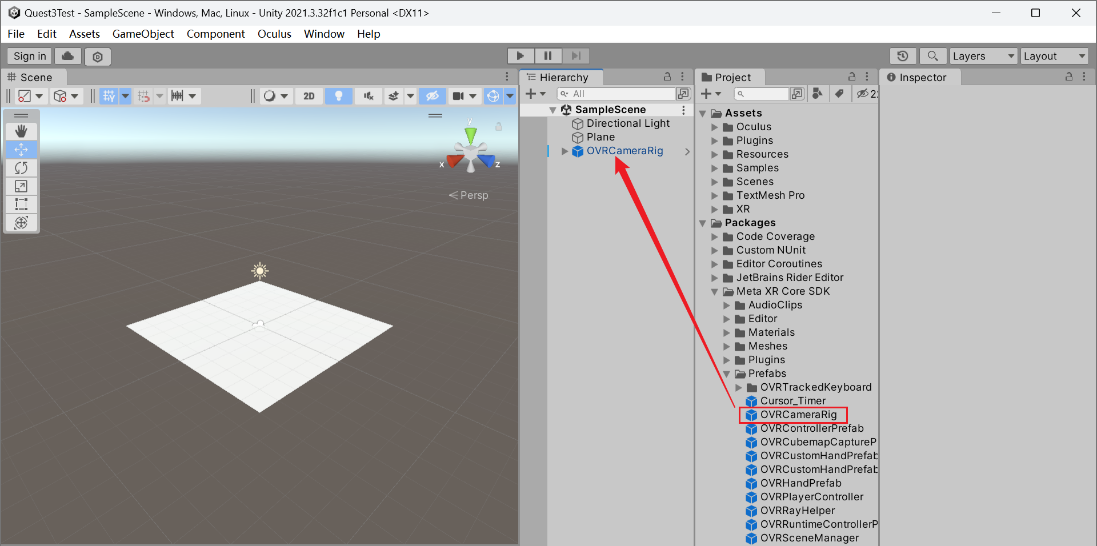The image size is (1097, 546).
Task: Select the Rotate tool
Action: coord(21,168)
